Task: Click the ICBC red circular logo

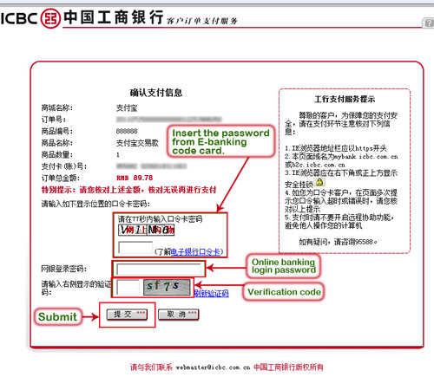Action: 50,18
